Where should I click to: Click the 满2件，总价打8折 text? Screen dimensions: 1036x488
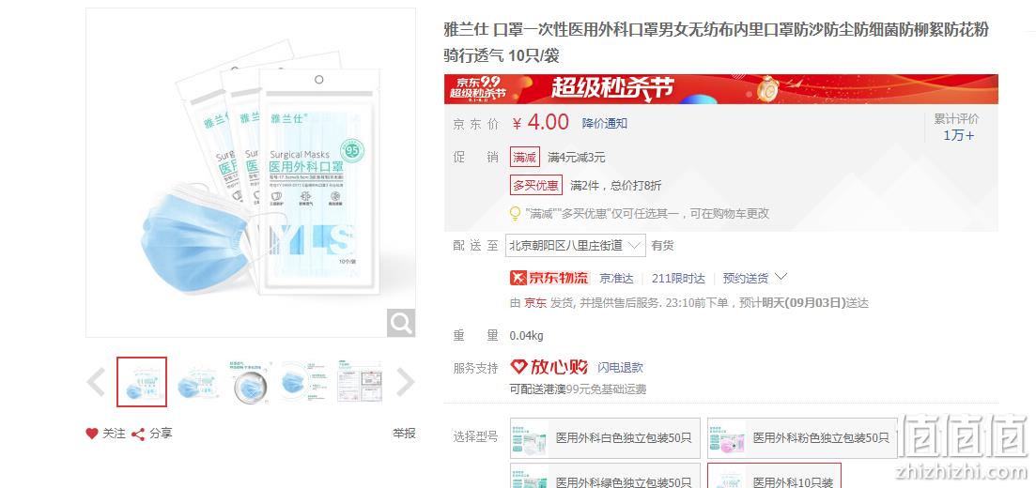[x=616, y=186]
